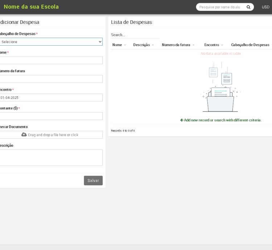
Task: Open the USD currency selector
Action: [x=265, y=7]
